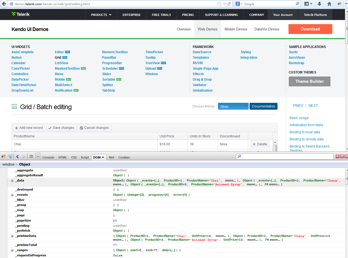Image resolution: width=348 pixels, height=258 pixels.
Task: Open the Documentation button
Action: [x=264, y=106]
